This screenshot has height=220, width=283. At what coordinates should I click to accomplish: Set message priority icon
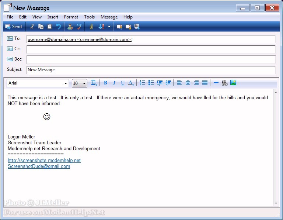101,27
